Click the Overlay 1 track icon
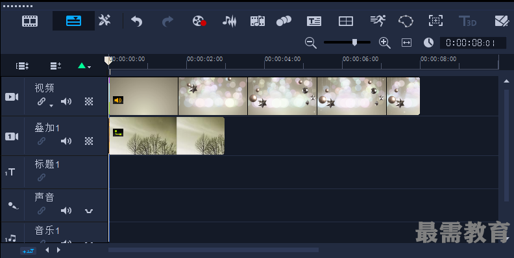Viewport: 514px width, 258px height. pos(12,136)
